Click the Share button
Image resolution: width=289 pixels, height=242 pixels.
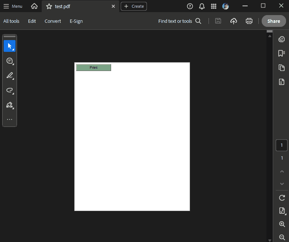click(x=273, y=21)
